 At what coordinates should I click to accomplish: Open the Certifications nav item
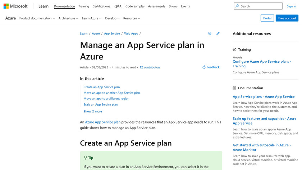tap(101, 6)
